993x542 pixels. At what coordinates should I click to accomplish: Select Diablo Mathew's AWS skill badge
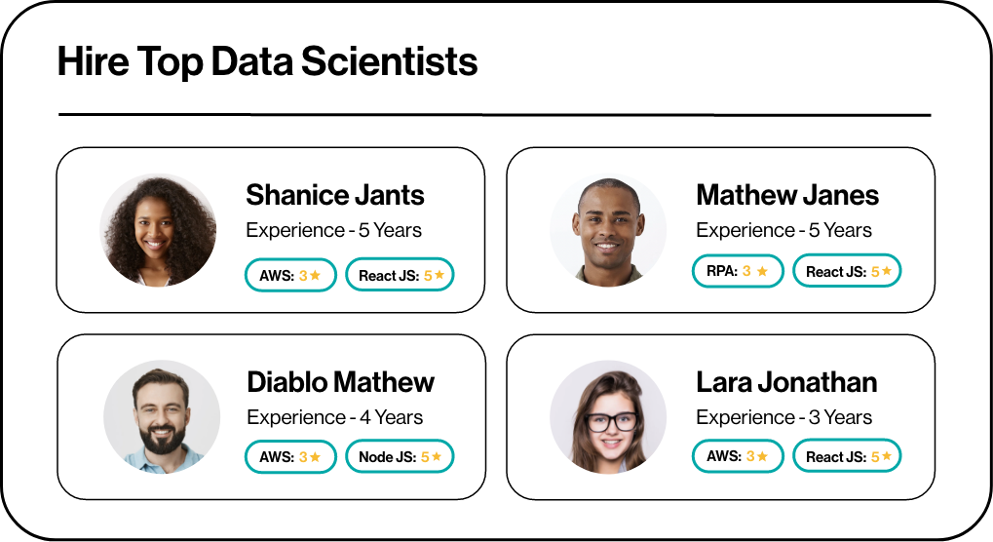pyautogui.click(x=290, y=456)
